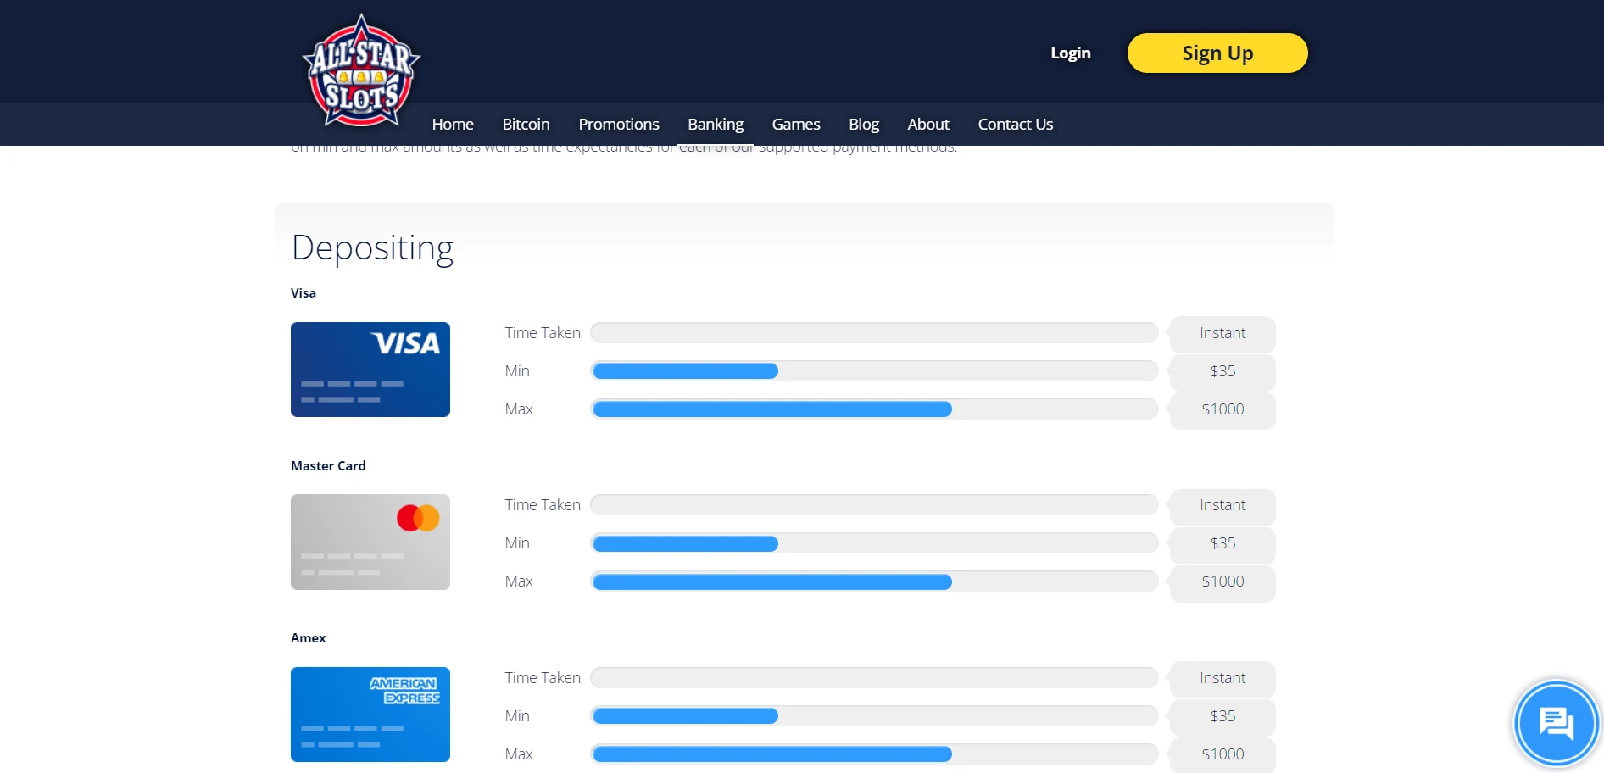The height and width of the screenshot is (773, 1604).
Task: Click the Master Card 'Time Taken' label
Action: pyautogui.click(x=543, y=505)
